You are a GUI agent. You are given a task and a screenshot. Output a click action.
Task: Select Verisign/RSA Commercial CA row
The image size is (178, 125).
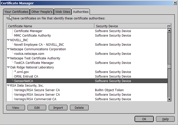point(87,99)
